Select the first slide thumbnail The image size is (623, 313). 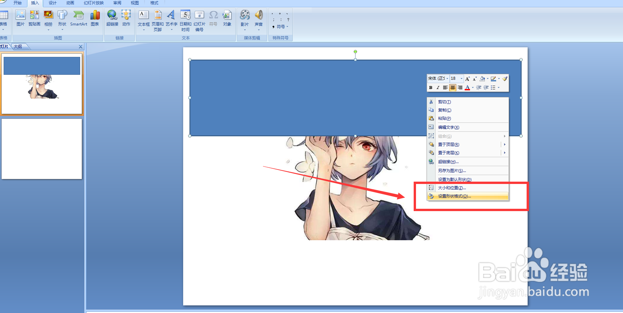[42, 84]
